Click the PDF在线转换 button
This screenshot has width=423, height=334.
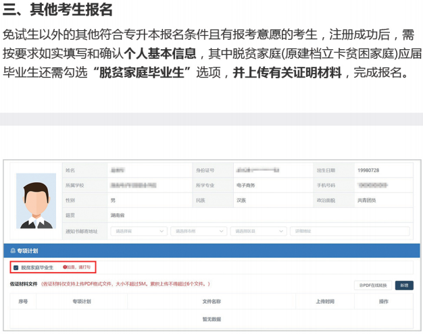click(x=373, y=285)
